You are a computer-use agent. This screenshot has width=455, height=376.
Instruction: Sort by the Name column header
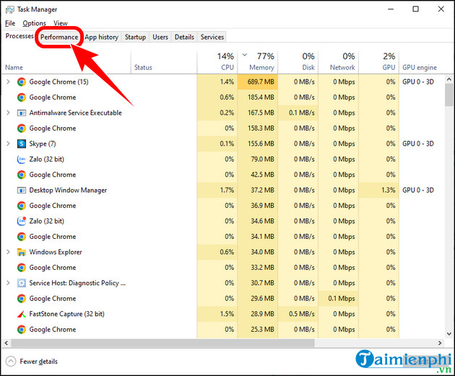tap(66, 62)
